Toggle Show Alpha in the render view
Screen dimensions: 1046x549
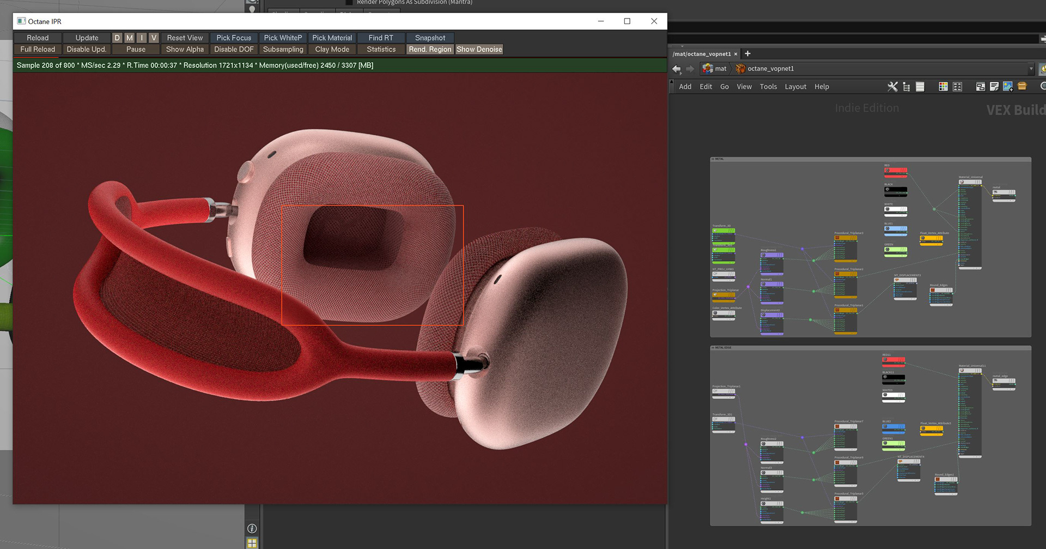click(x=185, y=49)
